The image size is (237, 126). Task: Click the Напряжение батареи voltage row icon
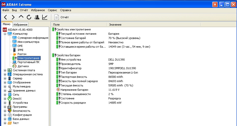point(58,90)
